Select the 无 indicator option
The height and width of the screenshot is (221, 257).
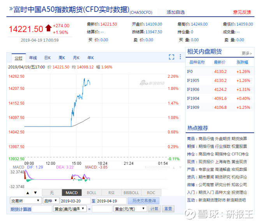(x=52, y=193)
